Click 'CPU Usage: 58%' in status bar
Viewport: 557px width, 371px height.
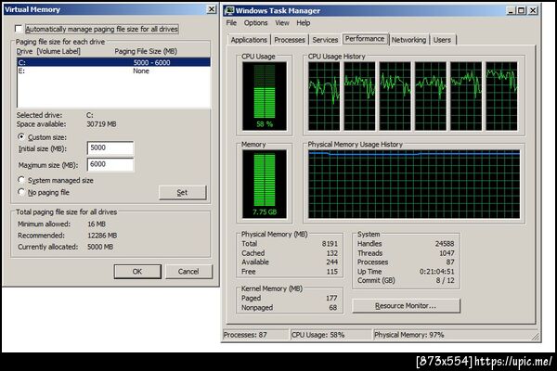[x=317, y=335]
